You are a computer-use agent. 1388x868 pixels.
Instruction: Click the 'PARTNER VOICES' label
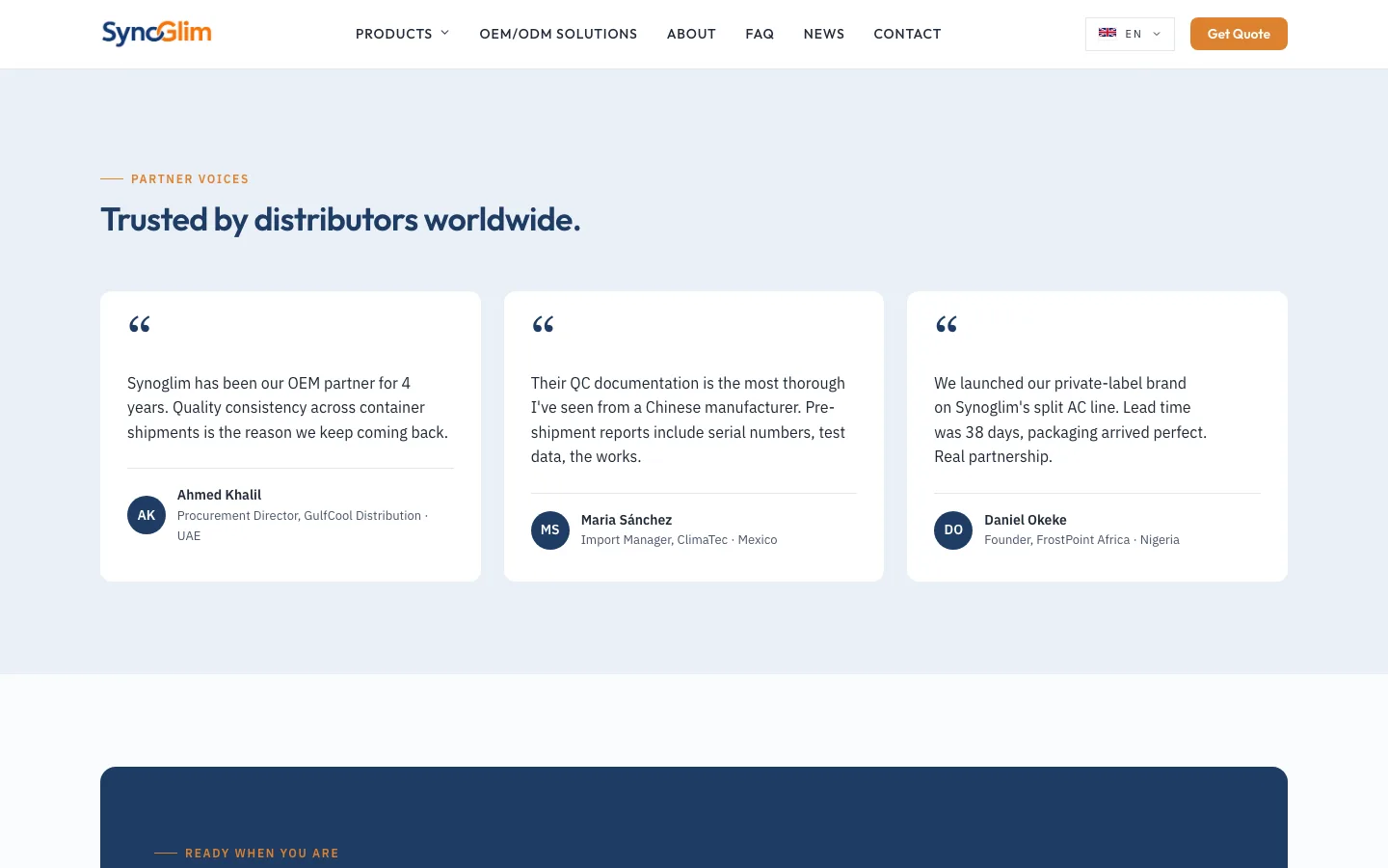190,179
